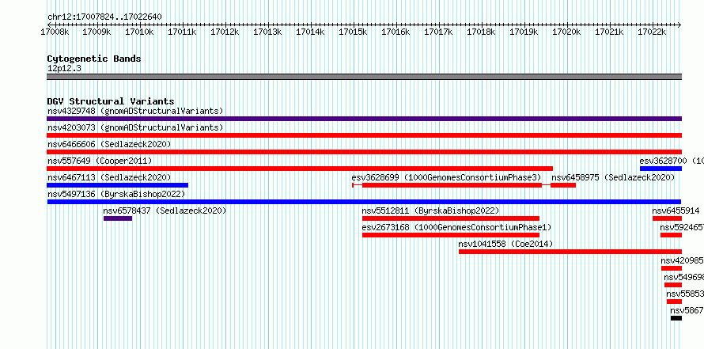Click the 17013k ruler label
Image resolution: width=704 pixels, height=349 pixels.
tap(267, 32)
